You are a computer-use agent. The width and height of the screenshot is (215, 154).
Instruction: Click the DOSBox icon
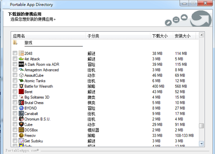[21, 130]
